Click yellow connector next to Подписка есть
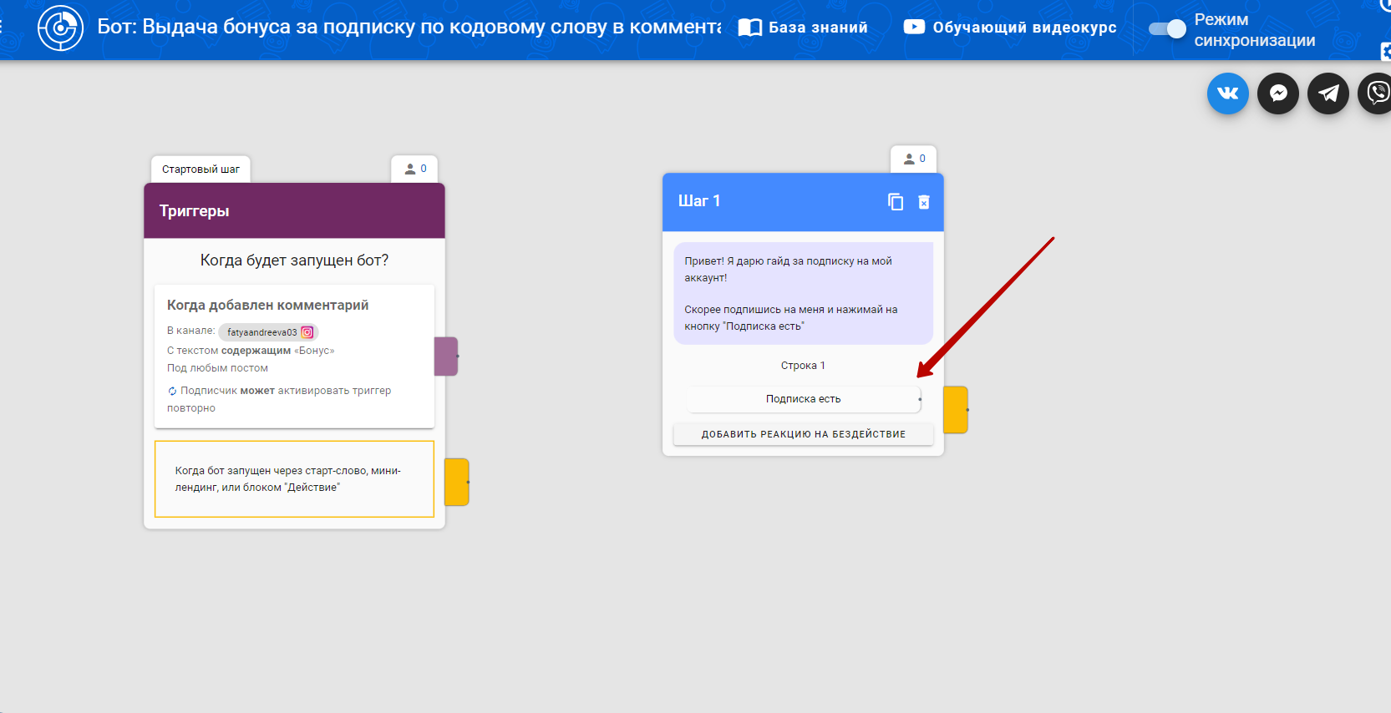The image size is (1391, 713). (955, 410)
